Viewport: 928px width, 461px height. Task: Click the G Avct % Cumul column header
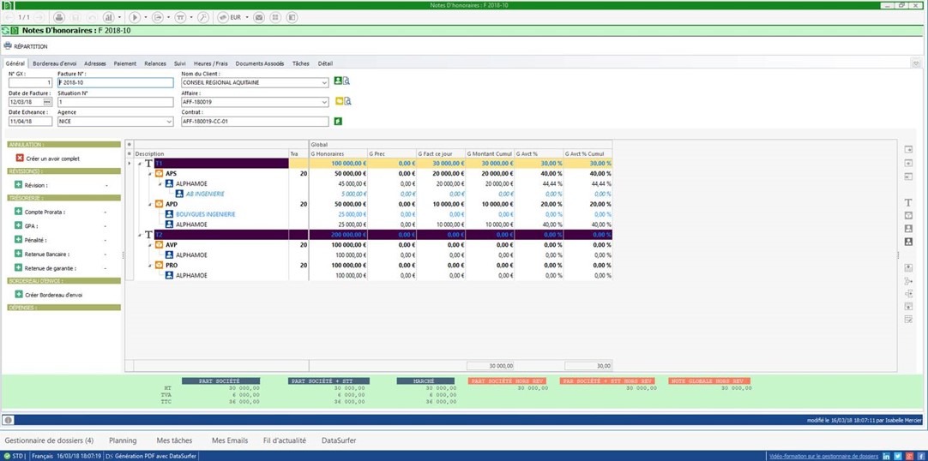(588, 153)
